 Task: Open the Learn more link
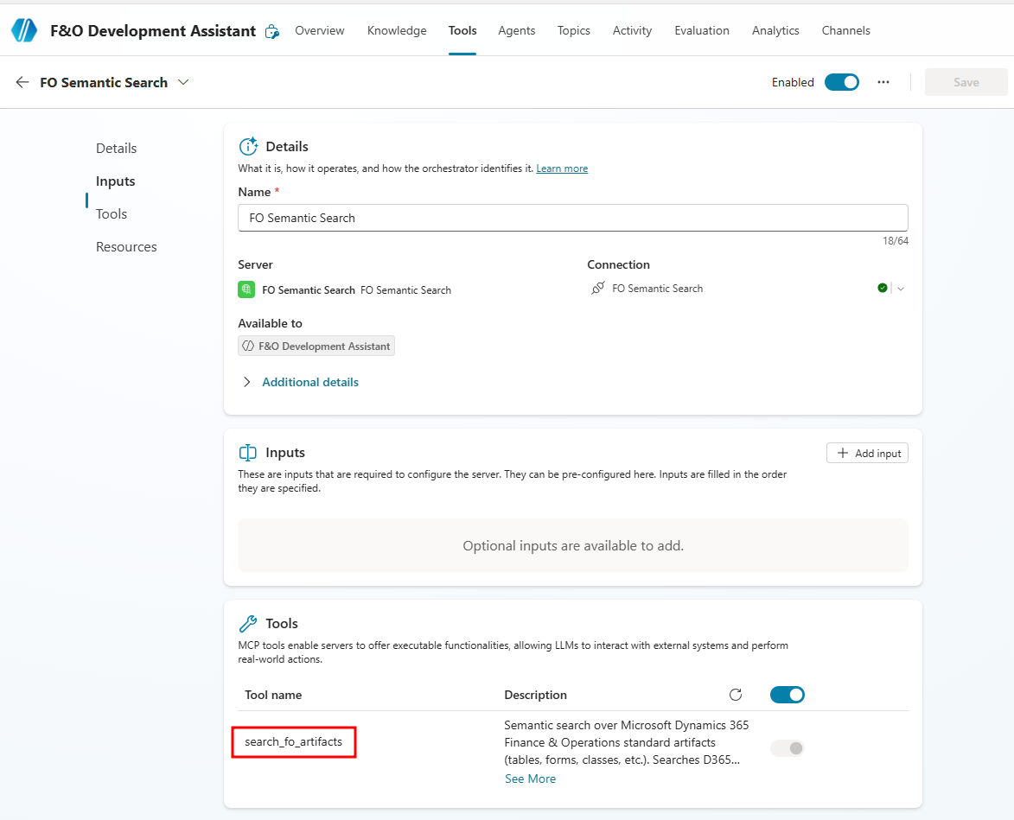[x=562, y=168]
